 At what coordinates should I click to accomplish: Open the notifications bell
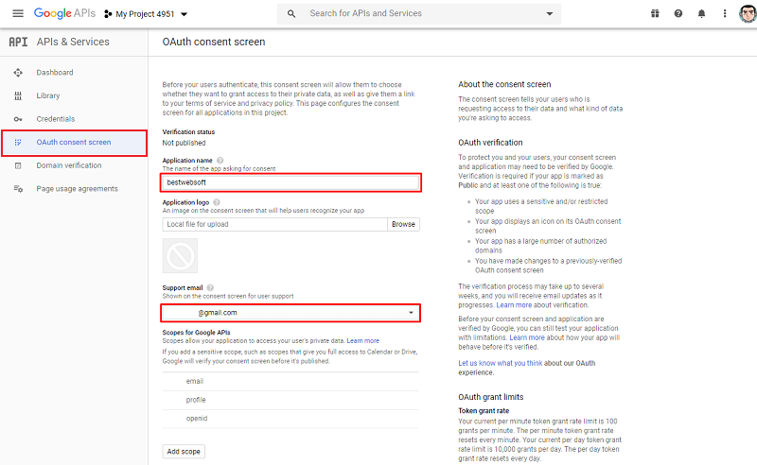[x=701, y=13]
